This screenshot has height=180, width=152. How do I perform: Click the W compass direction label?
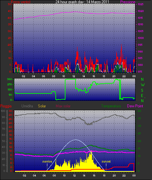tap(143, 85)
